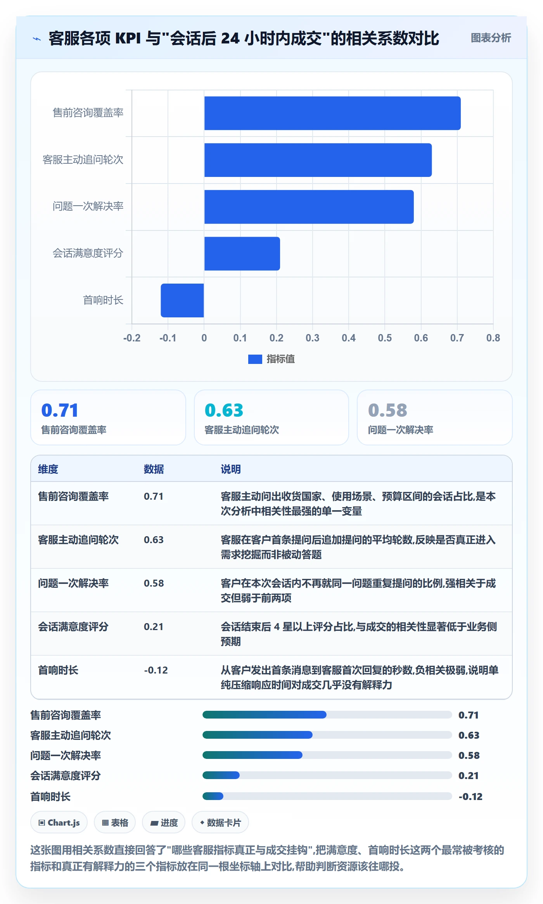This screenshot has width=543, height=904.
Task: Select the 售前咨询覆盖率 table row name
Action: (73, 496)
